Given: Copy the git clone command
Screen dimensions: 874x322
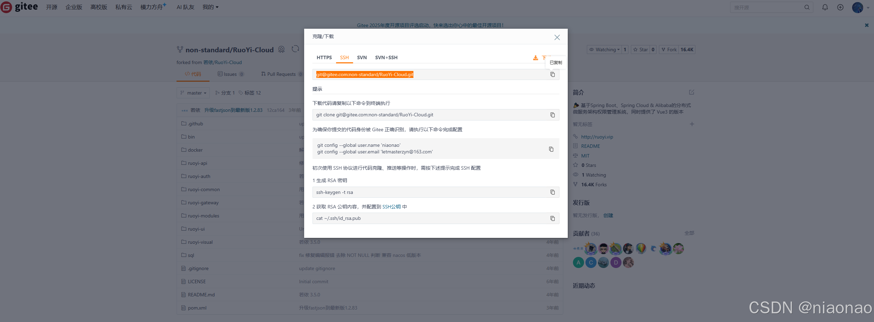Looking at the screenshot, I should coord(552,115).
